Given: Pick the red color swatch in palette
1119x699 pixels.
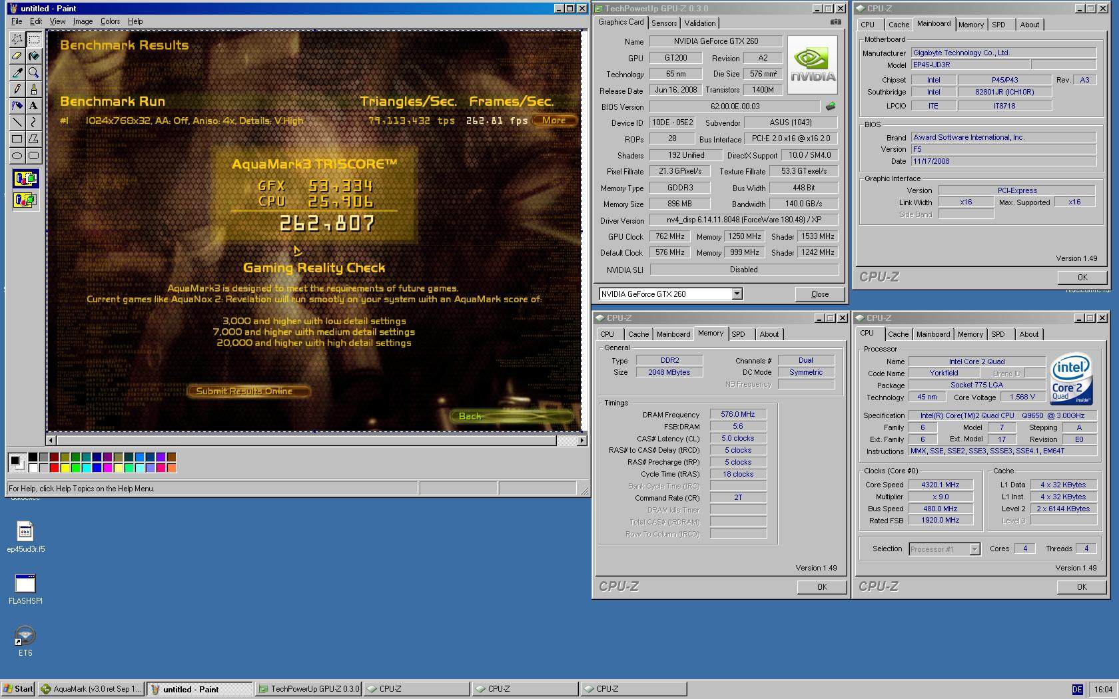Looking at the screenshot, I should tap(54, 468).
